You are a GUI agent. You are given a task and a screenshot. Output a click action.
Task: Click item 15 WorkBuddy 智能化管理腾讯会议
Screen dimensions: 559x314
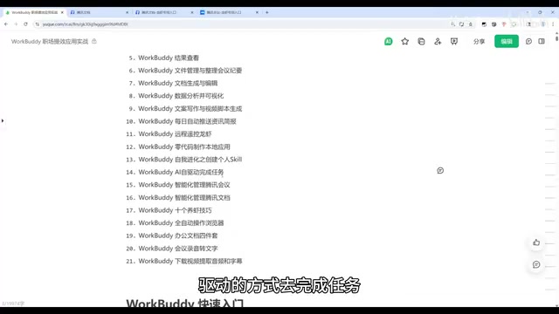(184, 185)
